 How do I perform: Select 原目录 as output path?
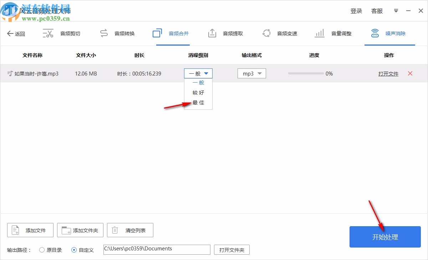(x=42, y=250)
